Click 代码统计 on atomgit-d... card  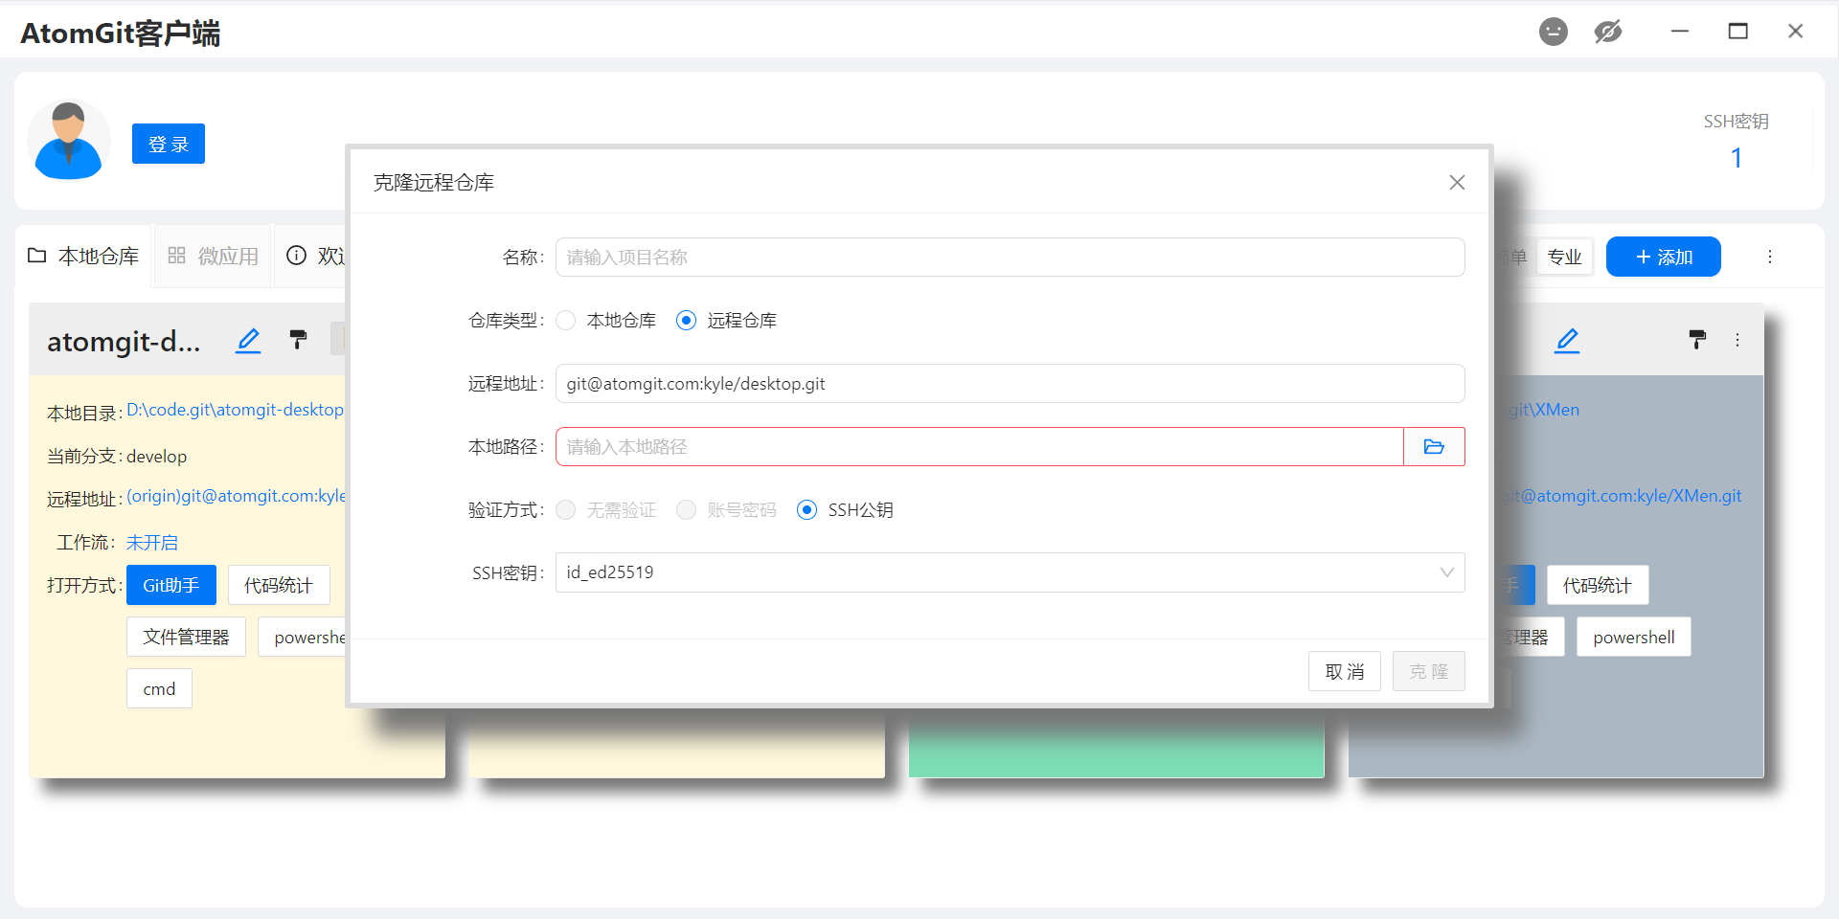point(279,585)
